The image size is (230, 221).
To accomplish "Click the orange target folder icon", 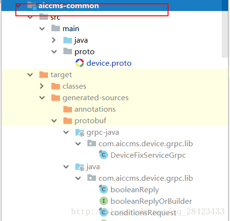I will tap(44, 74).
